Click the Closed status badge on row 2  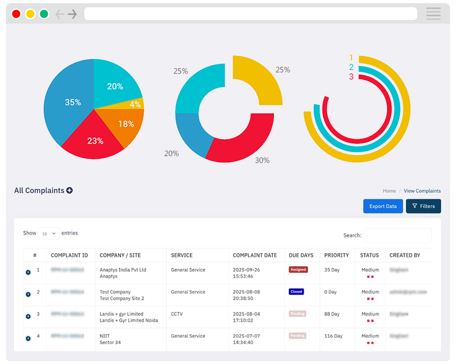tap(296, 291)
